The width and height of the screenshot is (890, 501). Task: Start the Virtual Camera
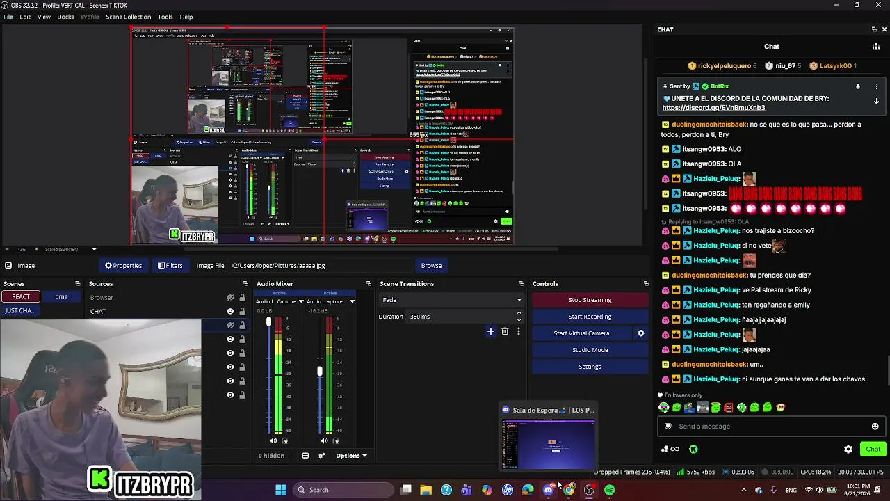[581, 333]
